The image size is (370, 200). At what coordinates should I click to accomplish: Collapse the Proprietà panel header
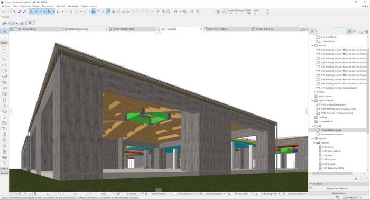point(311,184)
